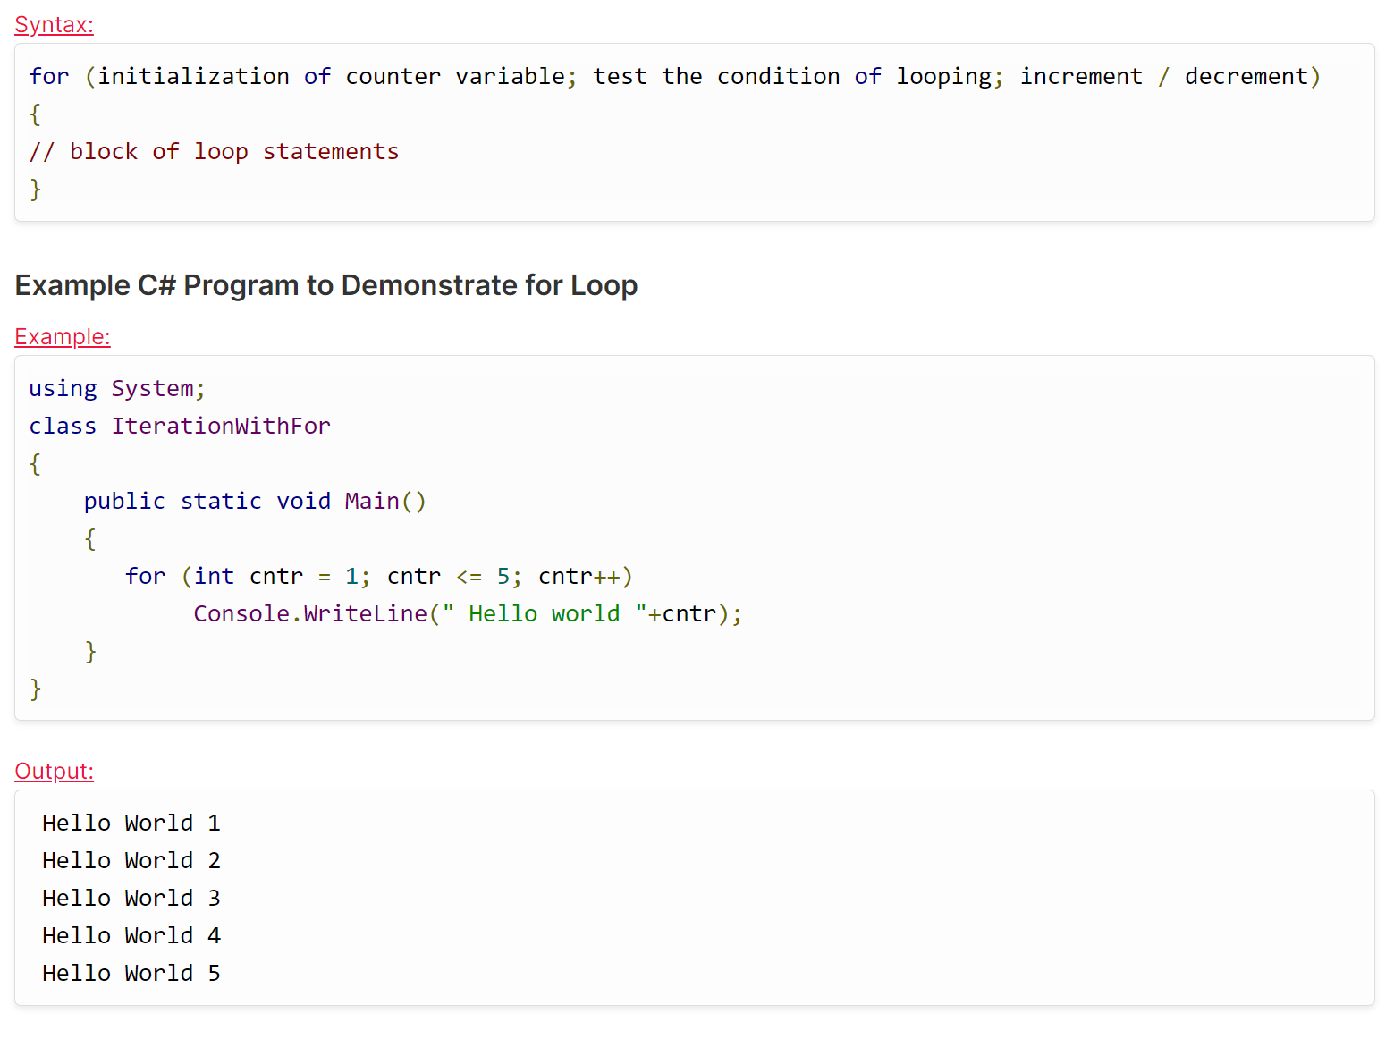Click the Output: link

point(54,772)
